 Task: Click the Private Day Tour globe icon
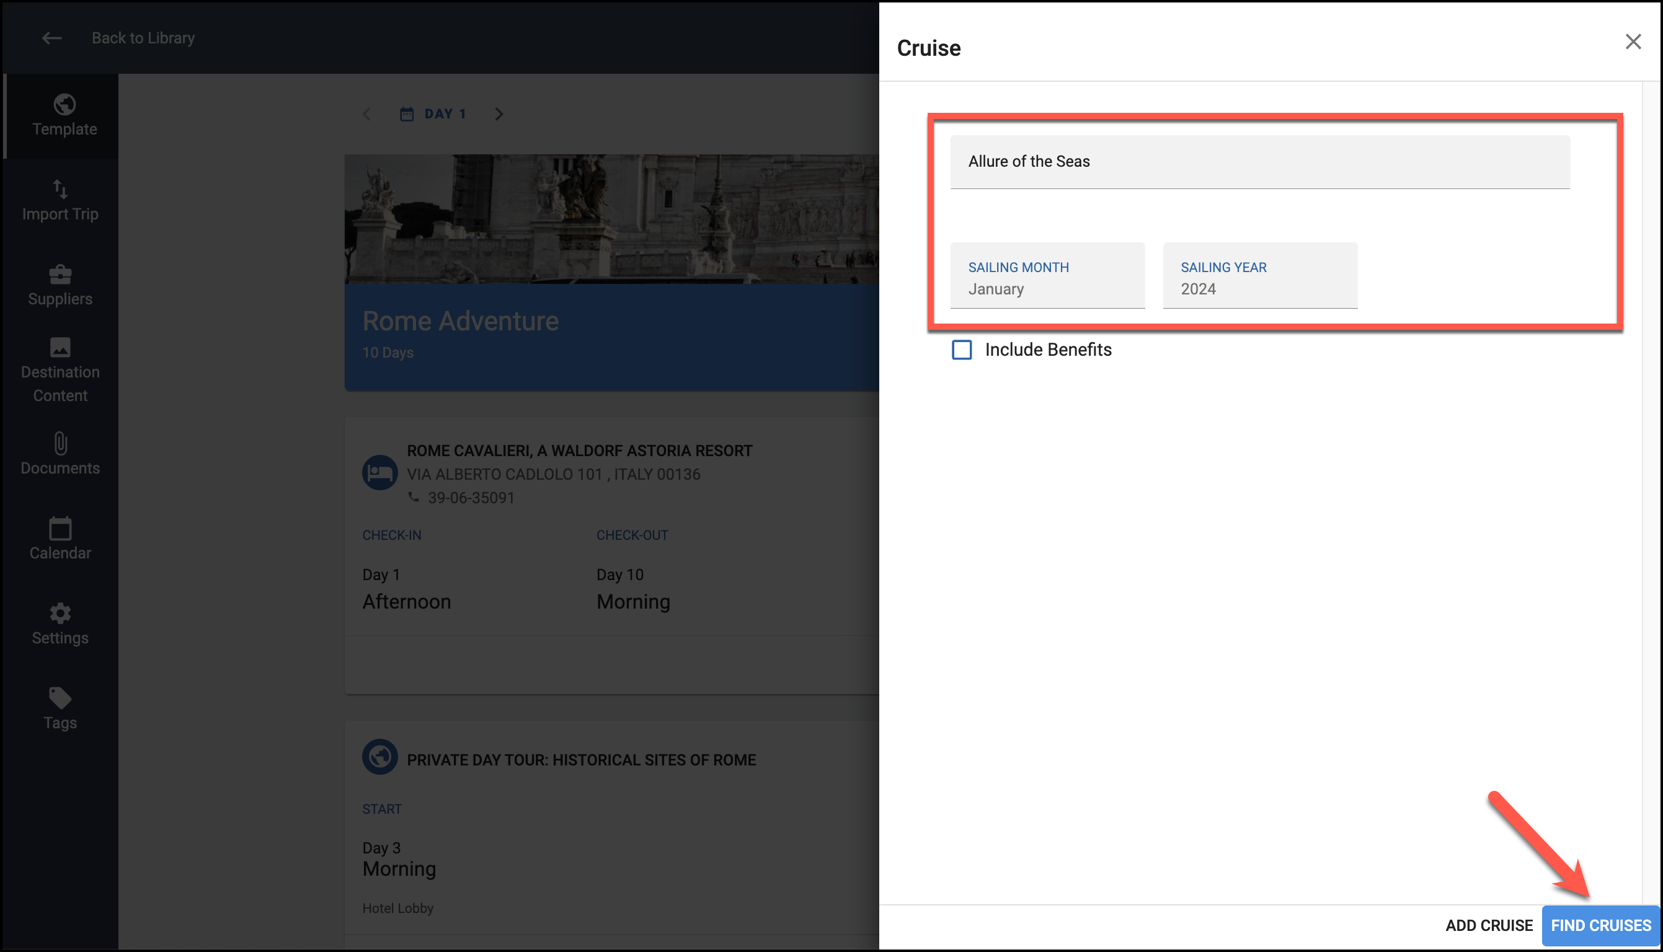click(380, 757)
